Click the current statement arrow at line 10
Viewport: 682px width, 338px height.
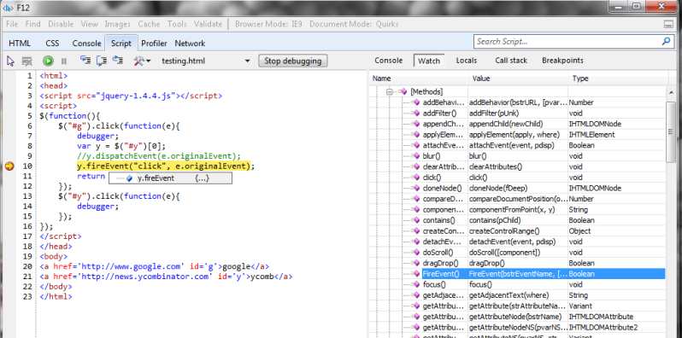tap(9, 166)
